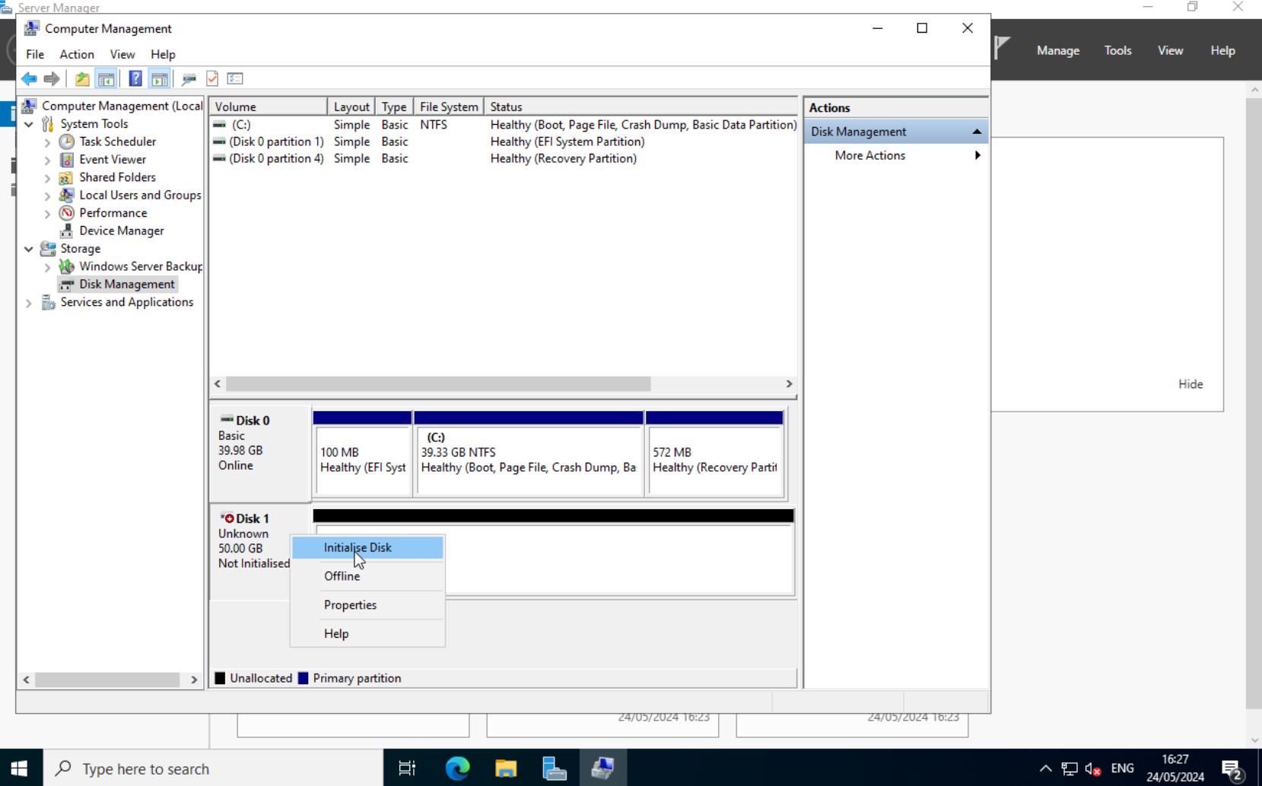The image size is (1262, 786).
Task: Click the Forward arrow toolbar icon
Action: pos(52,78)
